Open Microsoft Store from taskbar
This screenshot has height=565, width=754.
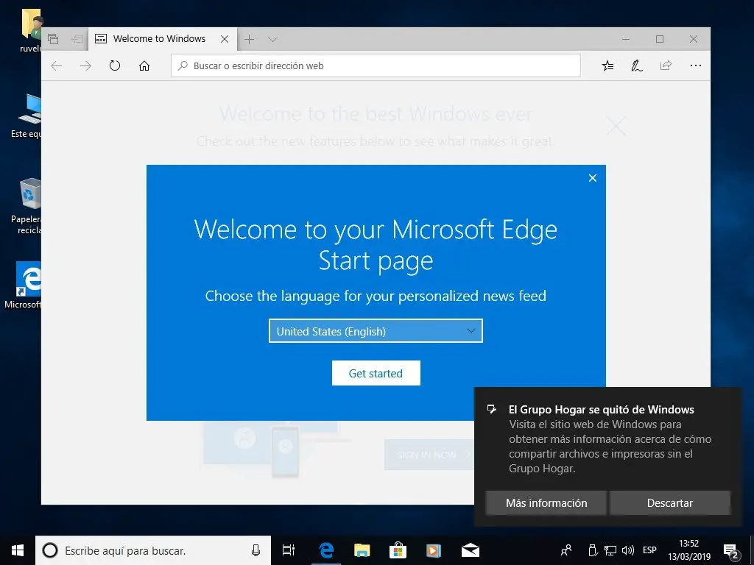point(398,550)
